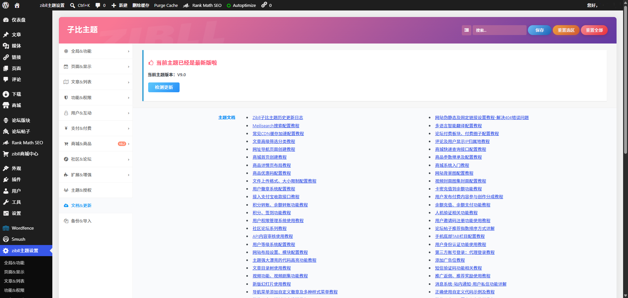Screen dimensions: 628x298
Task: Click the 检测更新 button
Action: [164, 87]
